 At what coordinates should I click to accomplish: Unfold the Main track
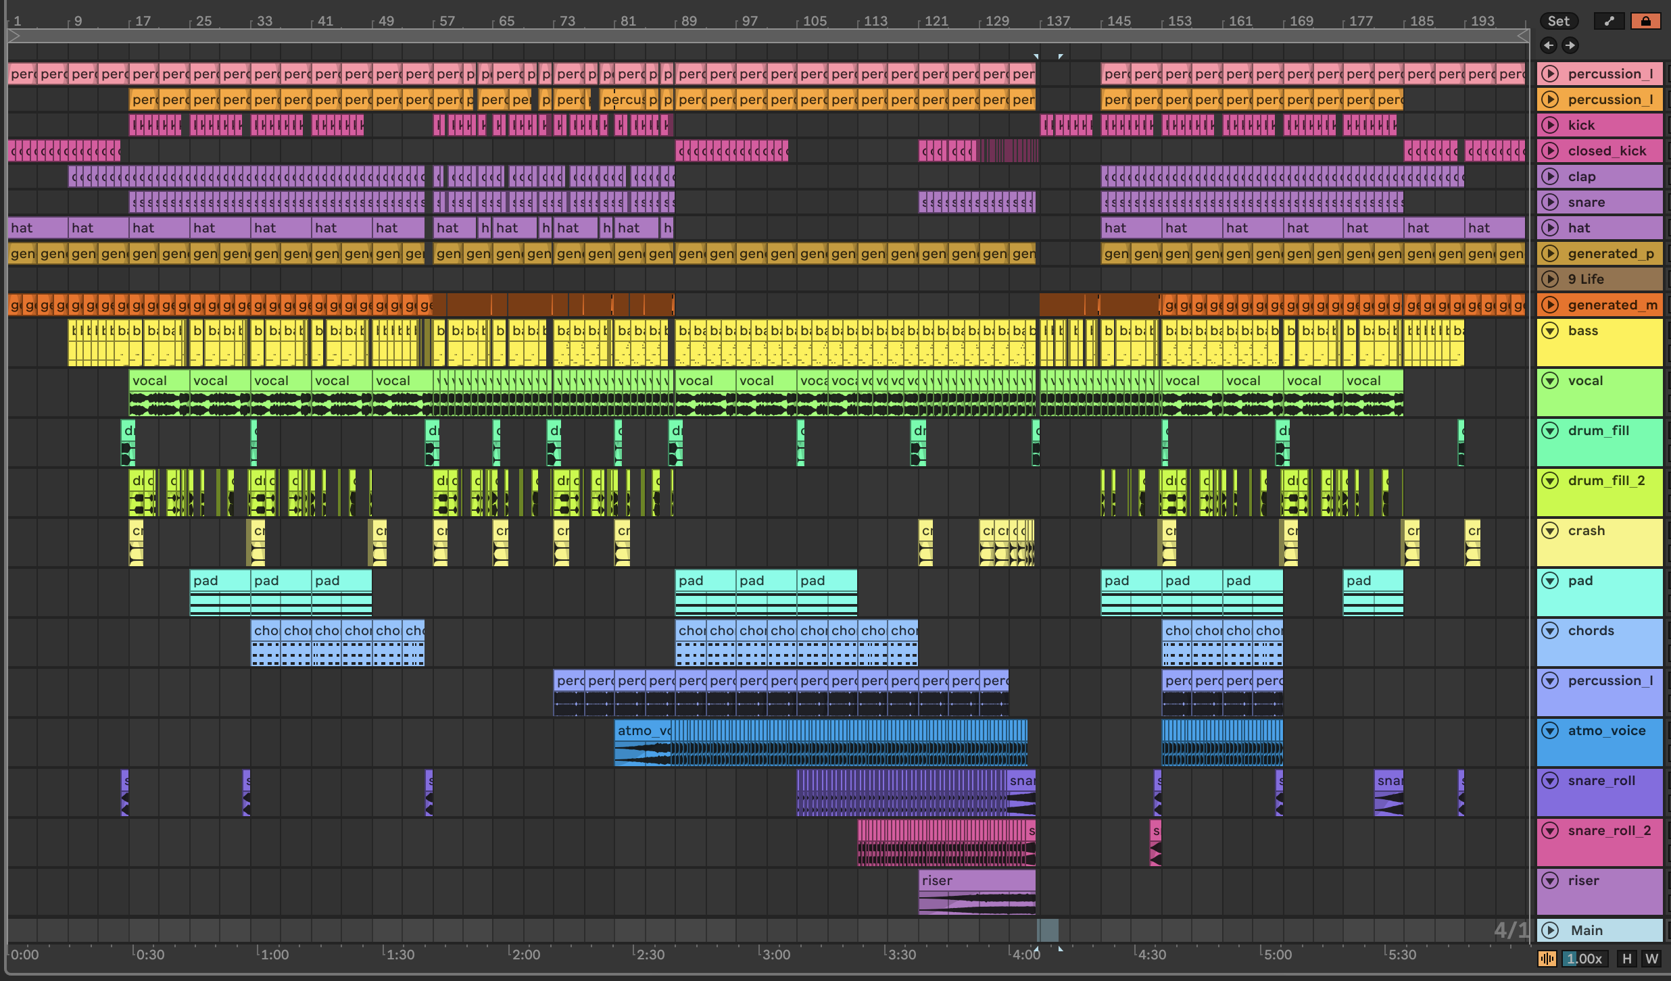(1550, 930)
